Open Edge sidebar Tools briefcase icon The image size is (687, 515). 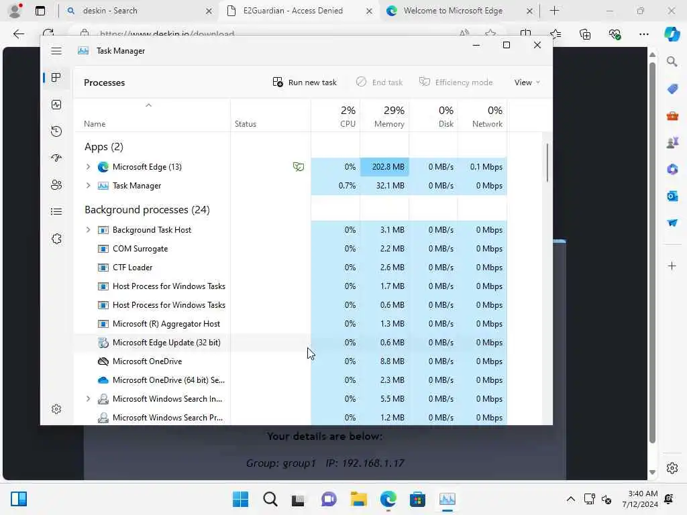[x=672, y=116]
